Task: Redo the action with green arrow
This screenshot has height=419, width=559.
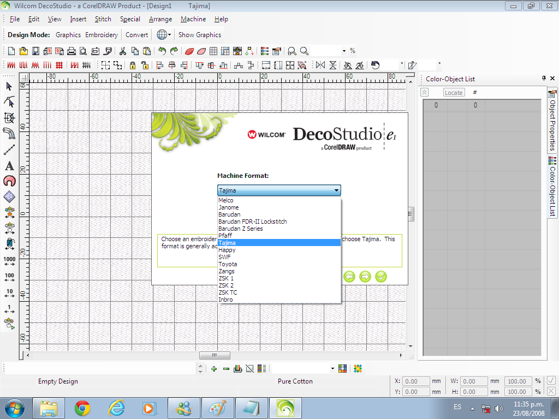Action: pos(174,51)
